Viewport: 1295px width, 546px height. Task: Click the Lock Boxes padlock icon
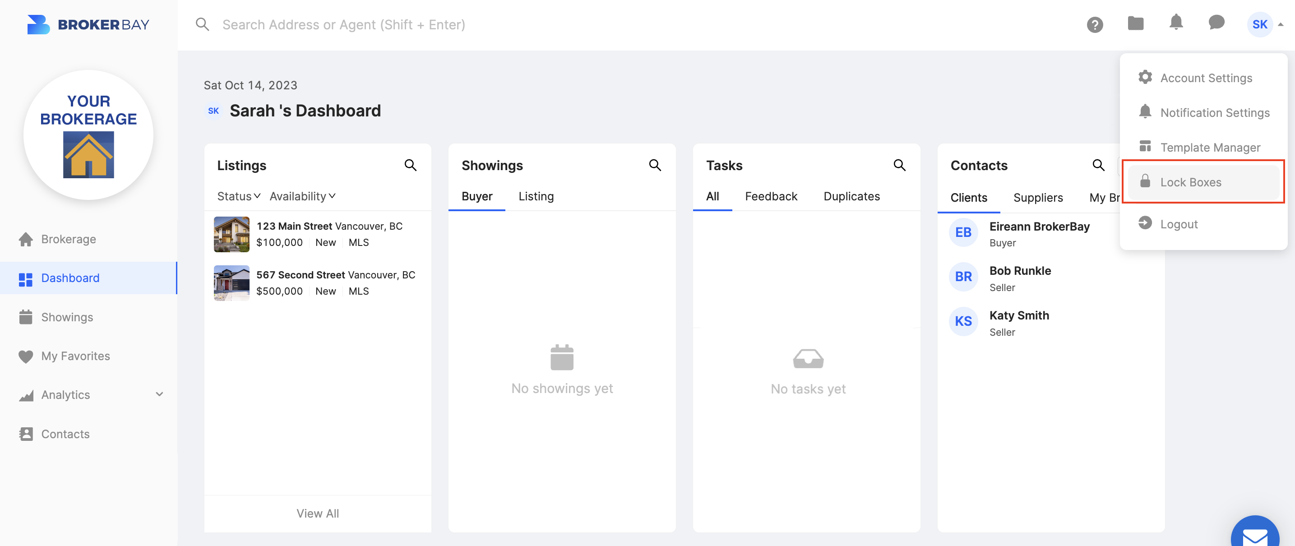(1145, 181)
